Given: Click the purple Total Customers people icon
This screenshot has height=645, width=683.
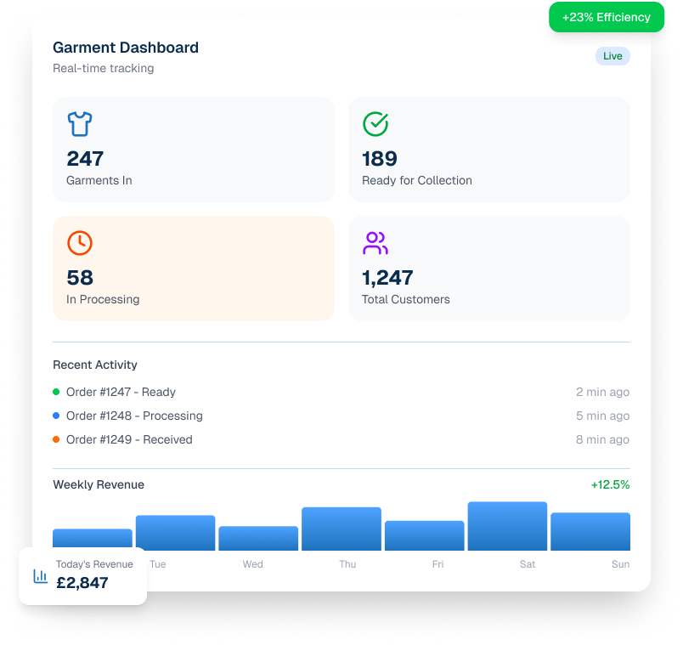Looking at the screenshot, I should [375, 243].
